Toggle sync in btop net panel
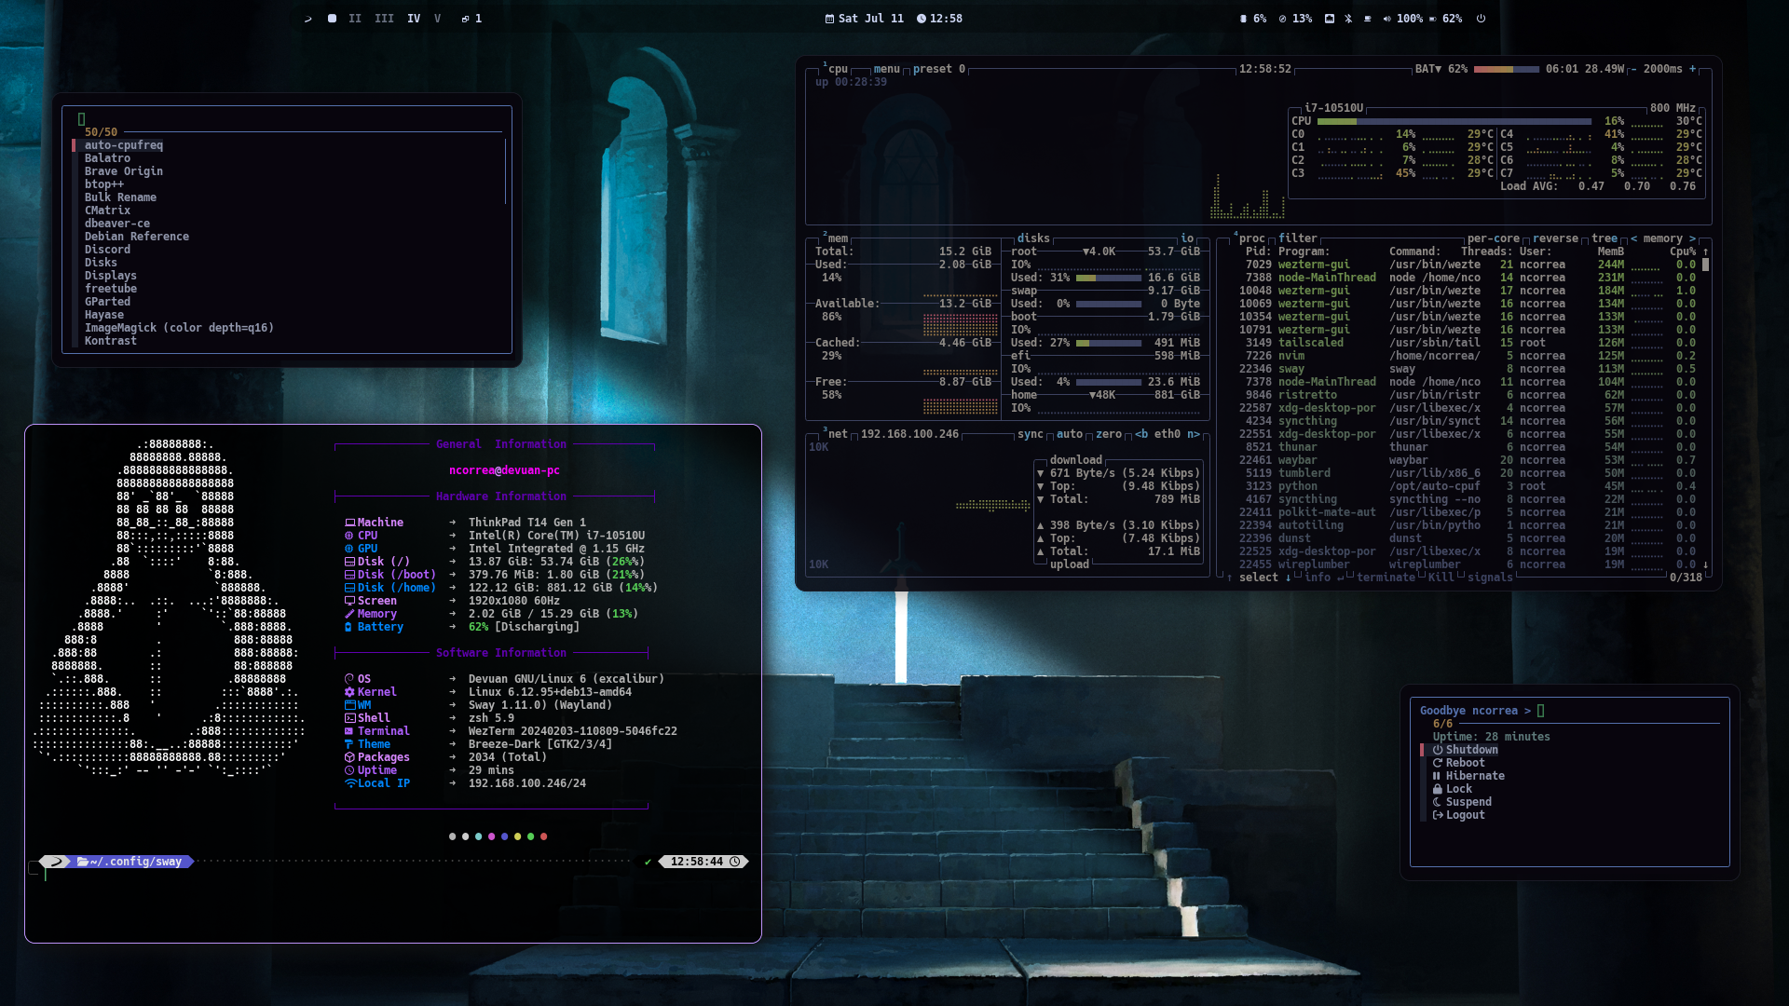The image size is (1789, 1006). tap(1031, 434)
